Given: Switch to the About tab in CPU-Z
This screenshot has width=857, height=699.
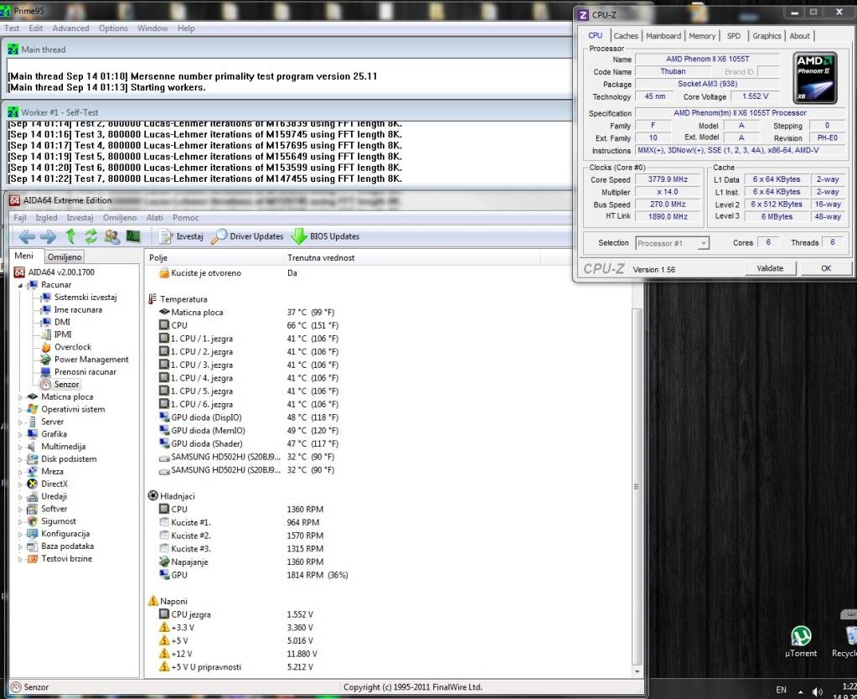Looking at the screenshot, I should (x=799, y=36).
